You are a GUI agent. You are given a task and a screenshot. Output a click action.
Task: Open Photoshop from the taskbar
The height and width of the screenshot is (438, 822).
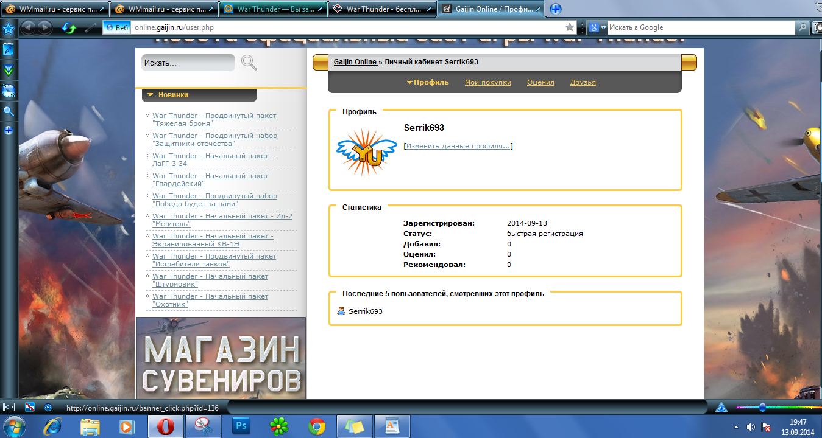click(241, 426)
